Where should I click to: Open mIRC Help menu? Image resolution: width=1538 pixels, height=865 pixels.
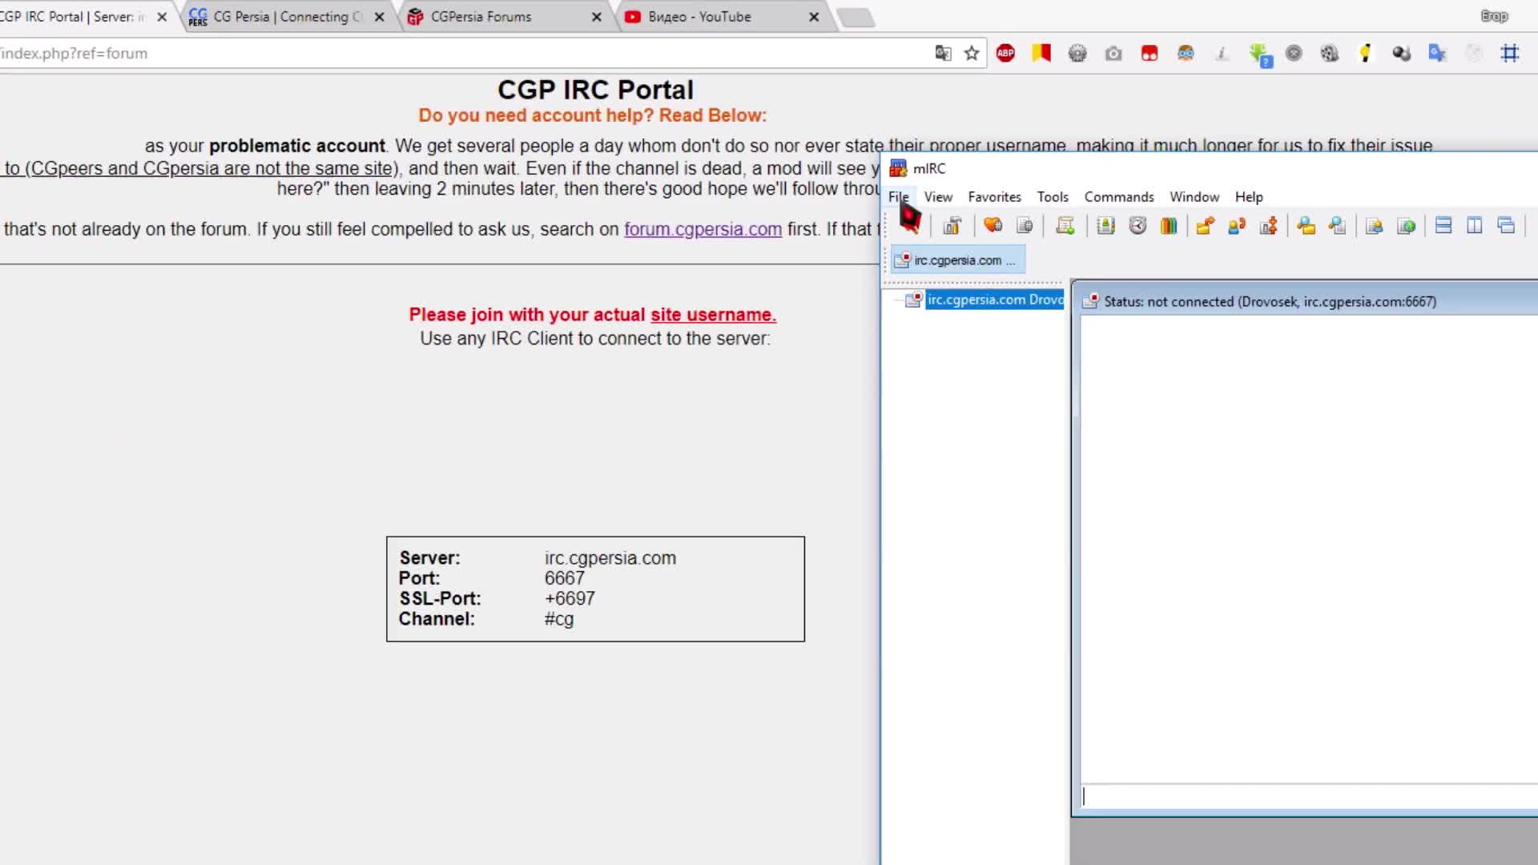1249,197
